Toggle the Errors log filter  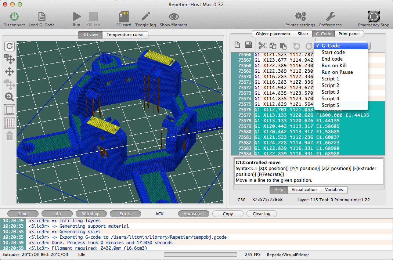(125, 214)
